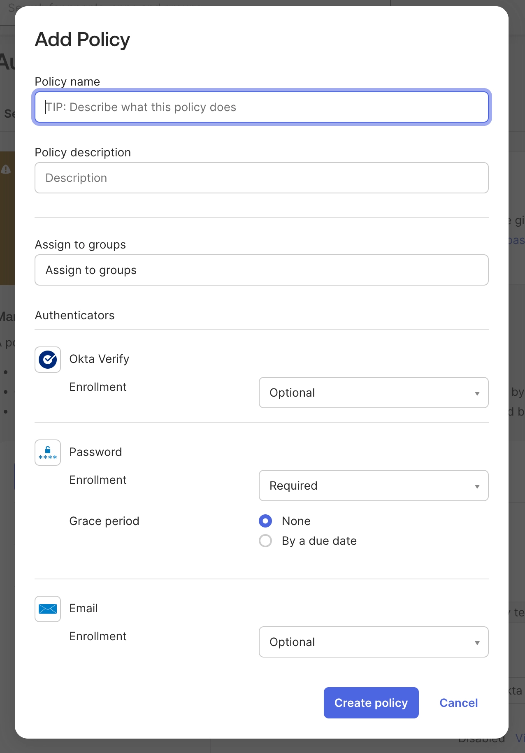Click into the Policy description field

(x=262, y=178)
